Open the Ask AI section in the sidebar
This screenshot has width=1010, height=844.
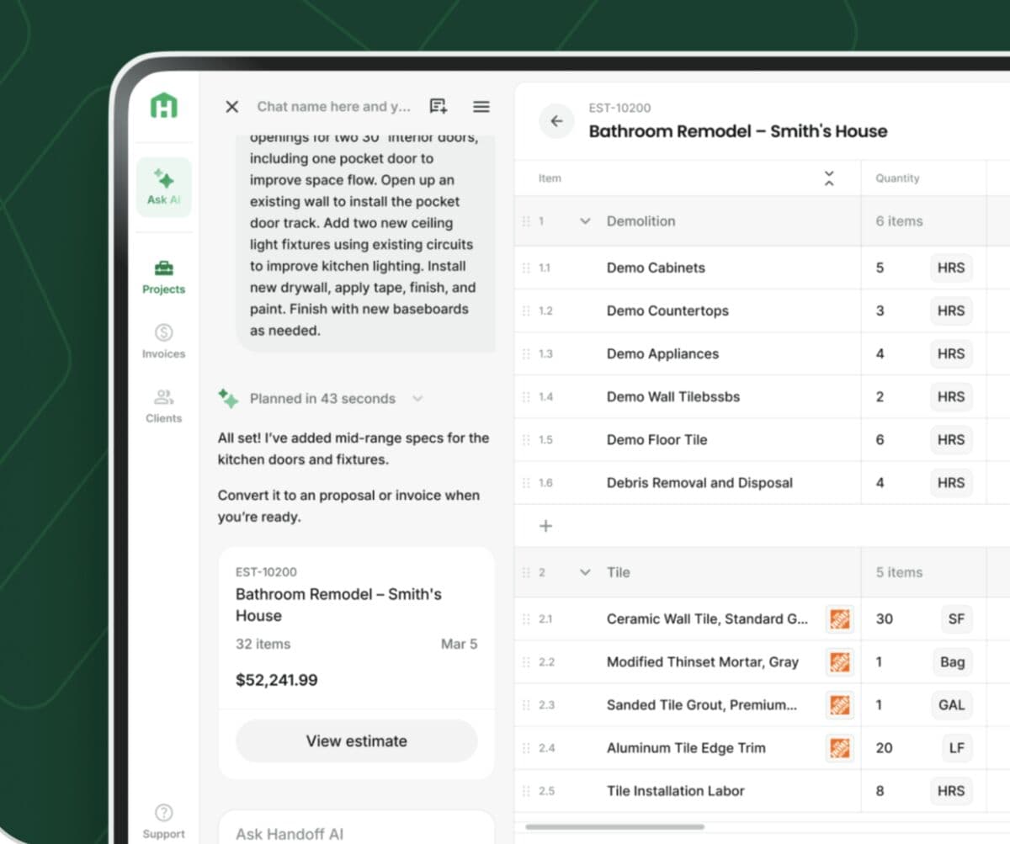[163, 187]
